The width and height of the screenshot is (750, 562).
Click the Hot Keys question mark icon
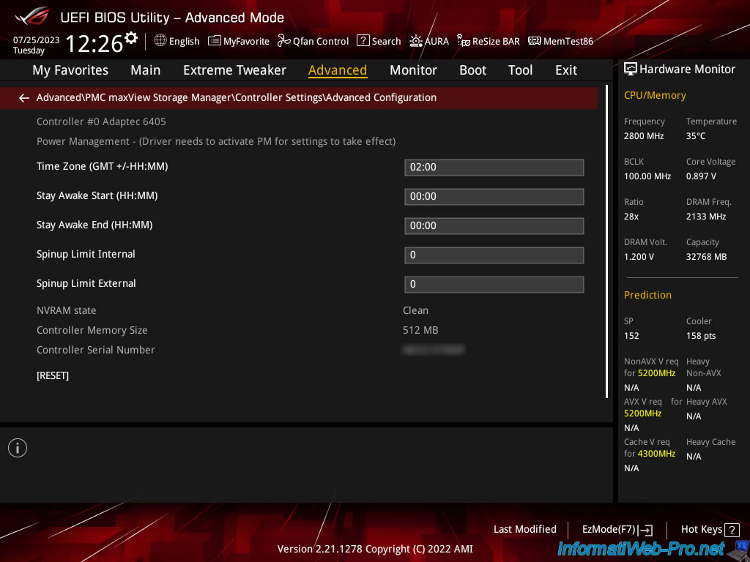click(x=732, y=530)
